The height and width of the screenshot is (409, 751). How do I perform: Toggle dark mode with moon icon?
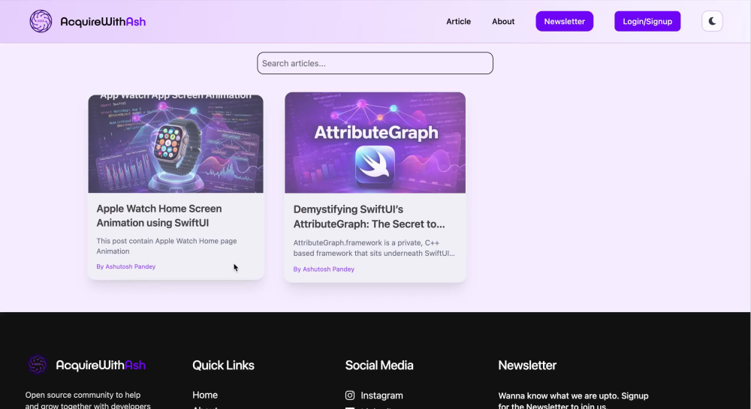tap(712, 22)
